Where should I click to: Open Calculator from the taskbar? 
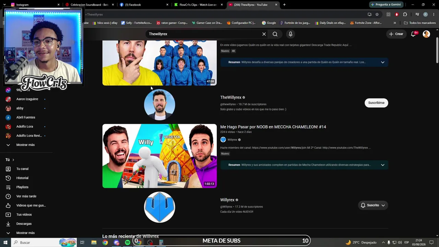(161, 243)
